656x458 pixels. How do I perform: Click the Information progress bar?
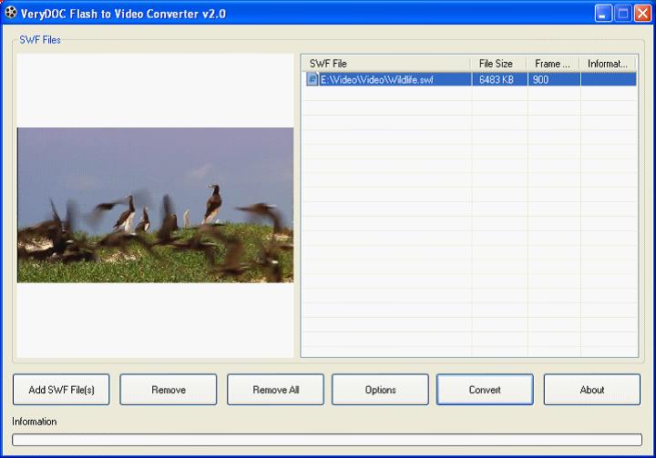(x=327, y=440)
